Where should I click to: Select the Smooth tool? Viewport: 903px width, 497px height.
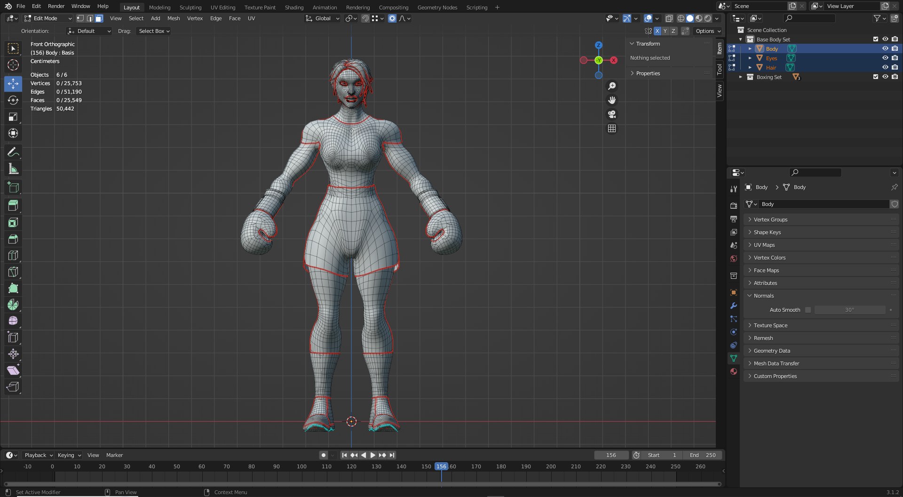(x=13, y=321)
